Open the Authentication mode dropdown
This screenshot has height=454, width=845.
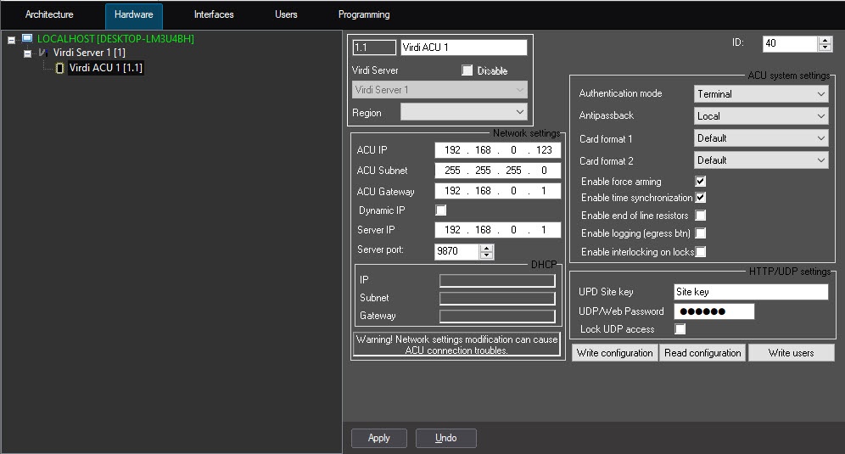click(x=760, y=94)
